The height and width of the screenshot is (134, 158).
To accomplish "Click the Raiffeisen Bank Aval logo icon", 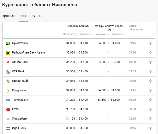I will [8, 53].
